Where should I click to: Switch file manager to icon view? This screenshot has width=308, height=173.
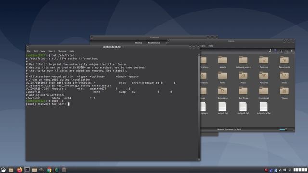point(282,51)
